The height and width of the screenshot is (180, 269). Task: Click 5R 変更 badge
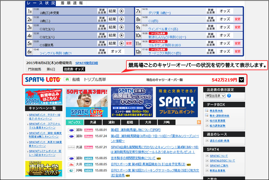click(x=129, y=43)
